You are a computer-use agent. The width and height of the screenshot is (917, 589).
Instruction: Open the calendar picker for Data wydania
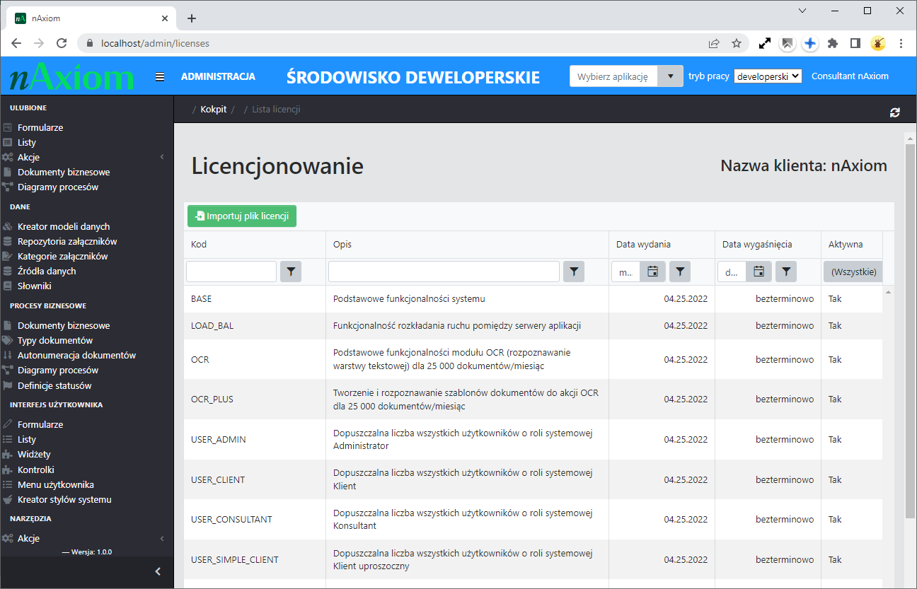652,271
